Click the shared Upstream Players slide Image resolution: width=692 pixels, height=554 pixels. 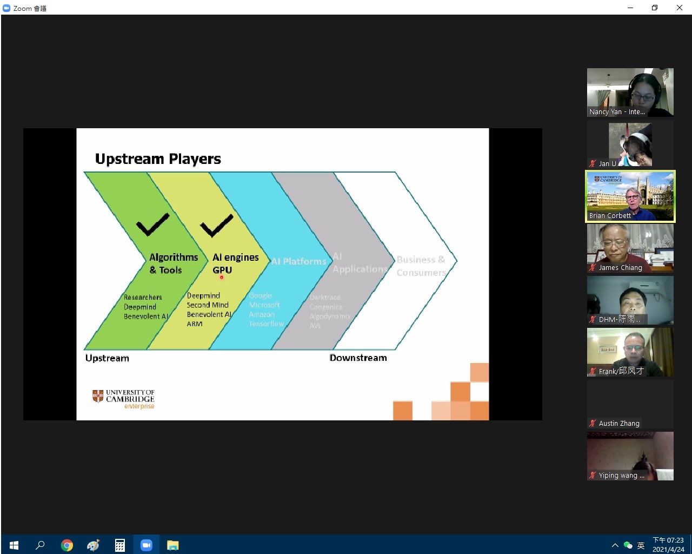click(282, 274)
